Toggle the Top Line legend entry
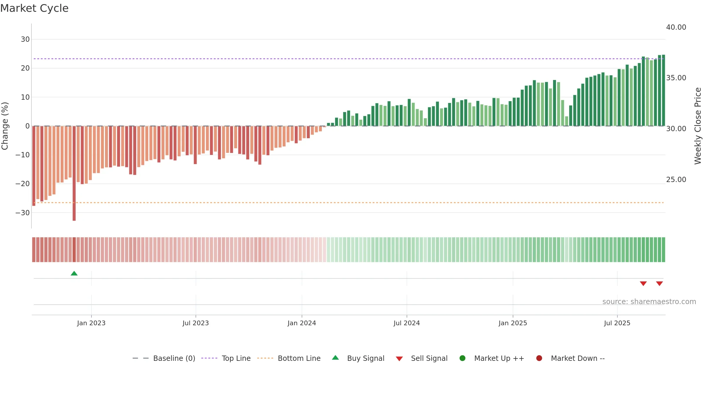Viewport: 706px width, 397px height. (226, 358)
